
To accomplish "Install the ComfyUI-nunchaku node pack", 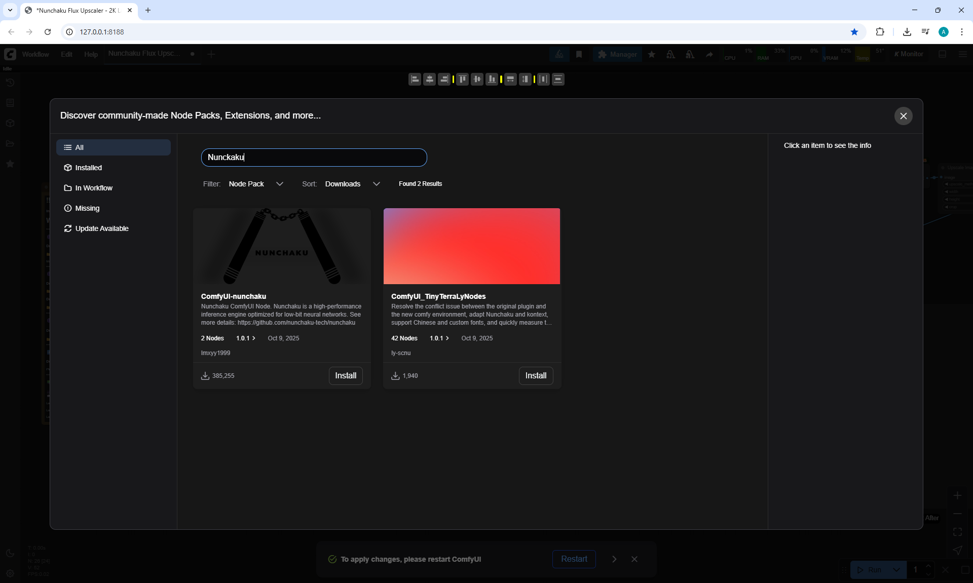I will point(346,376).
